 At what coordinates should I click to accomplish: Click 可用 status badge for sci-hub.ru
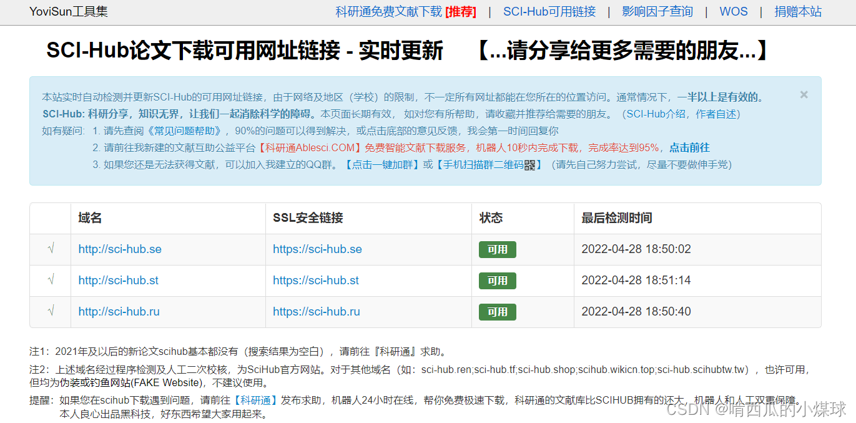498,312
